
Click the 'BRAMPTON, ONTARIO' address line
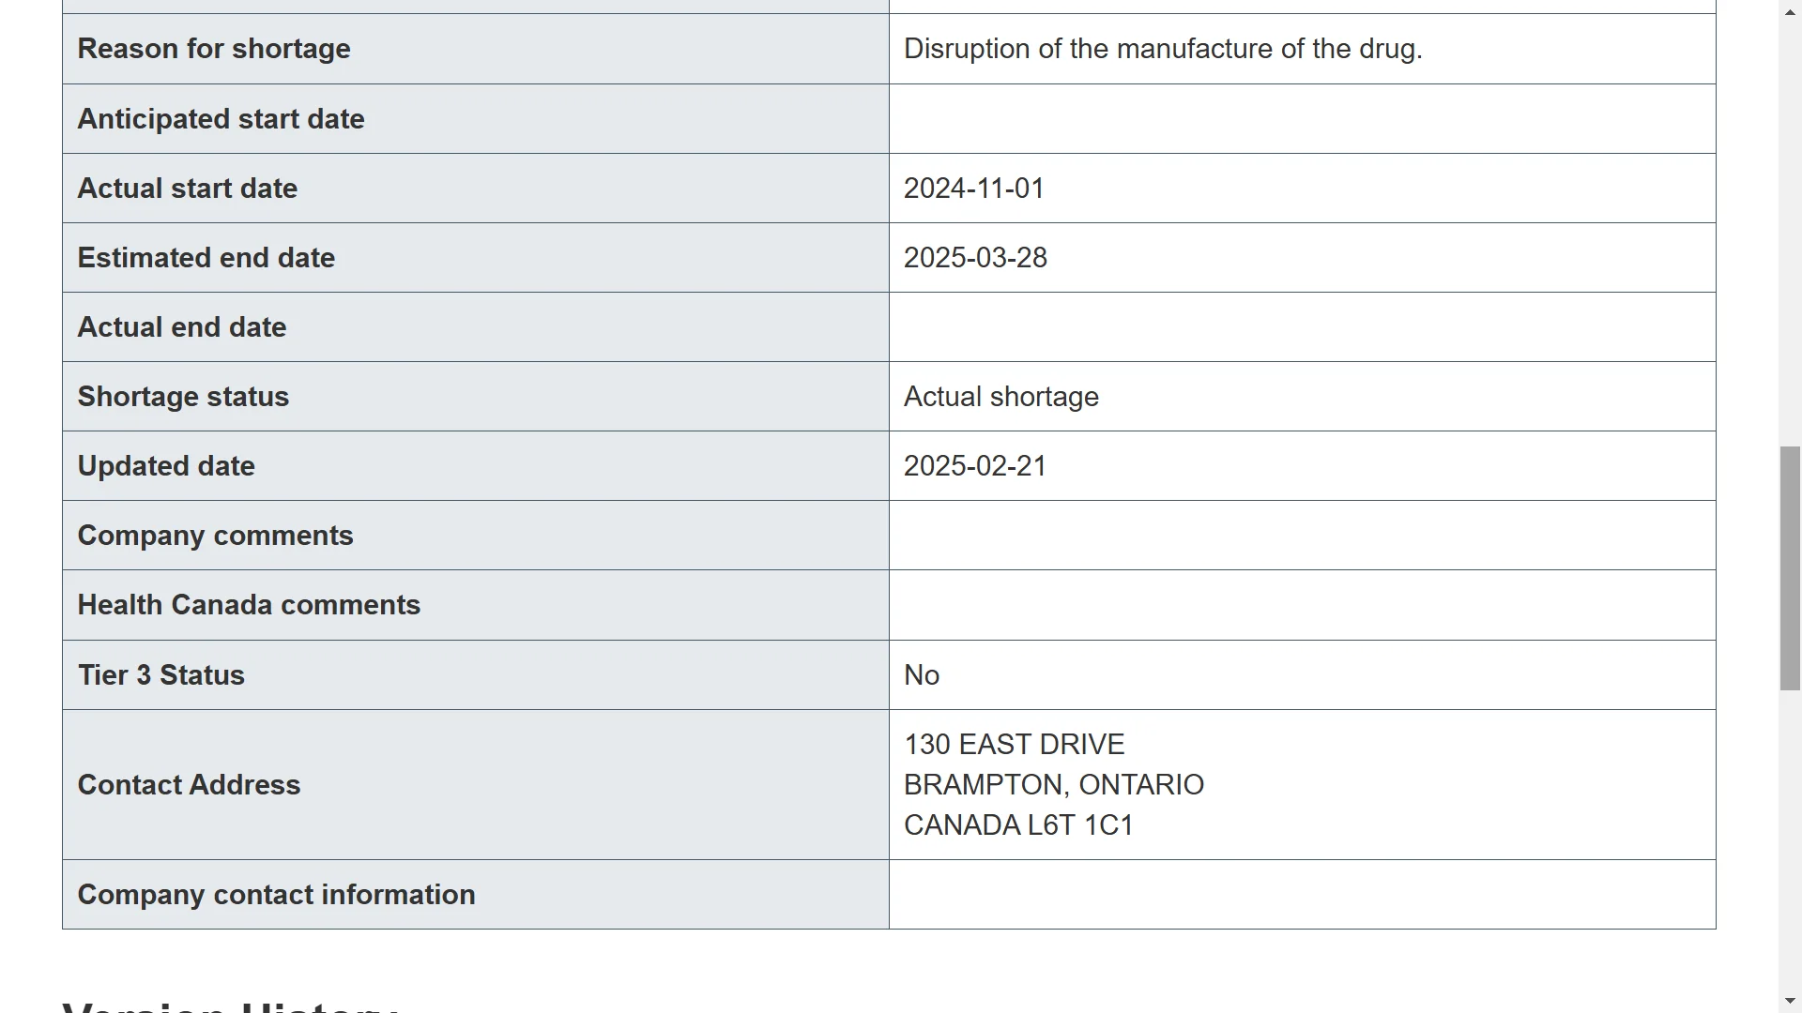point(1054,785)
